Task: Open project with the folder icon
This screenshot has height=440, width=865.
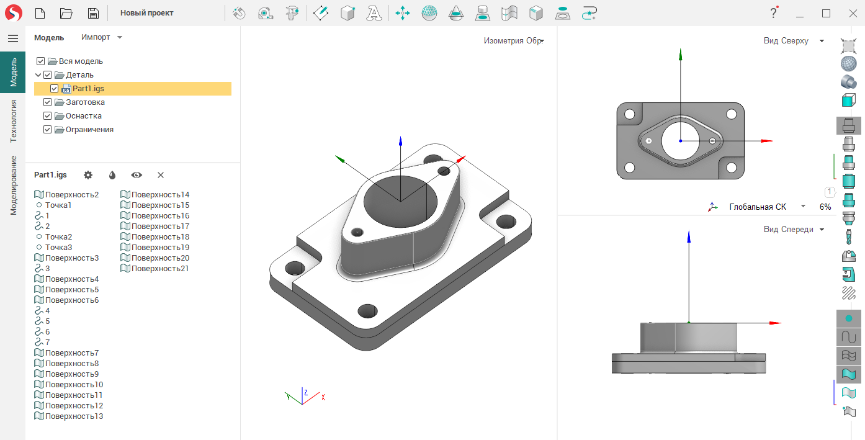Action: pos(66,13)
